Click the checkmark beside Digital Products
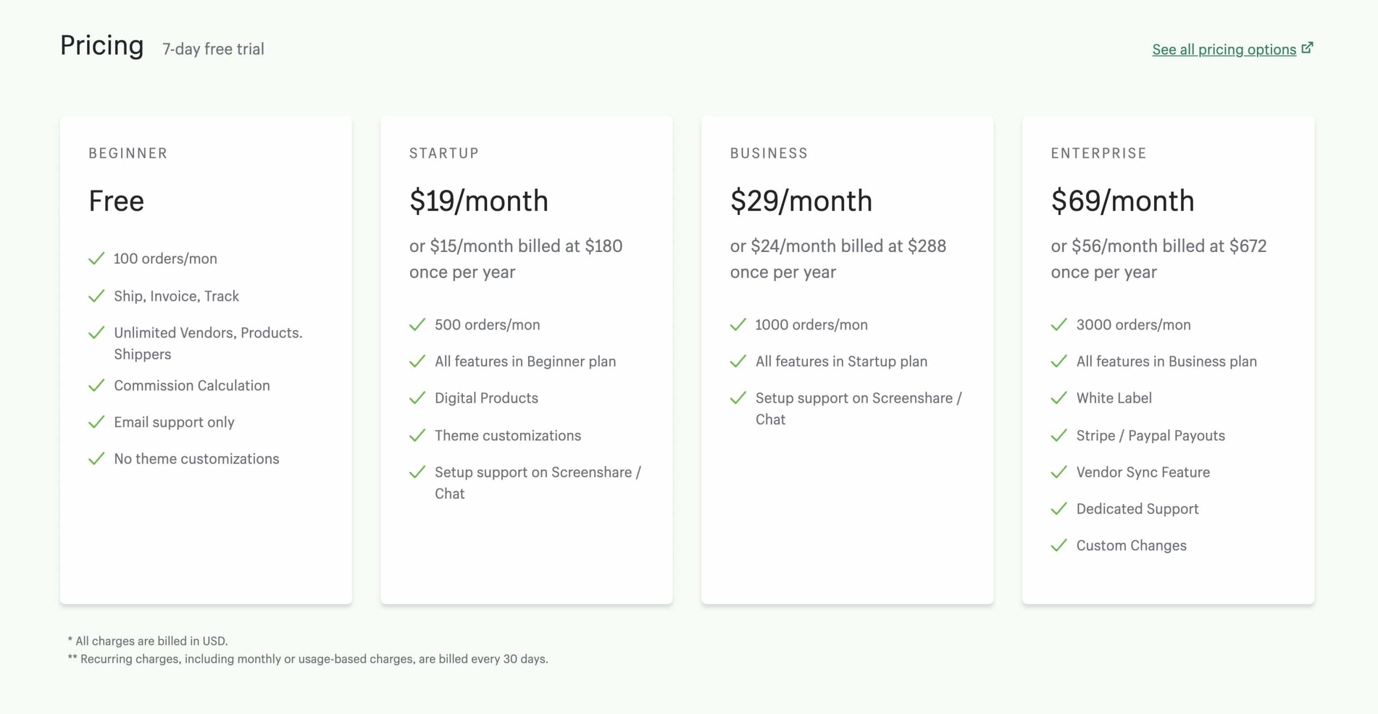 click(417, 398)
